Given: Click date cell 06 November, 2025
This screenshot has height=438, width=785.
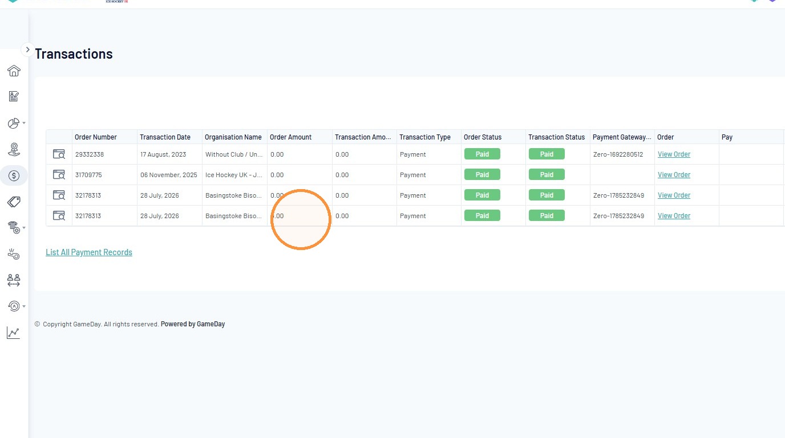Looking at the screenshot, I should point(169,175).
